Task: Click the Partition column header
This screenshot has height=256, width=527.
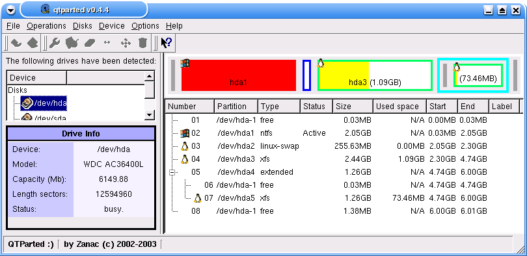Action: [236, 107]
